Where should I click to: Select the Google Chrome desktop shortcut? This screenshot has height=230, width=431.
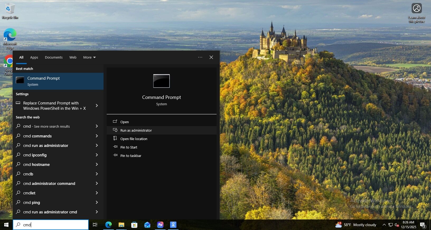coord(8,65)
